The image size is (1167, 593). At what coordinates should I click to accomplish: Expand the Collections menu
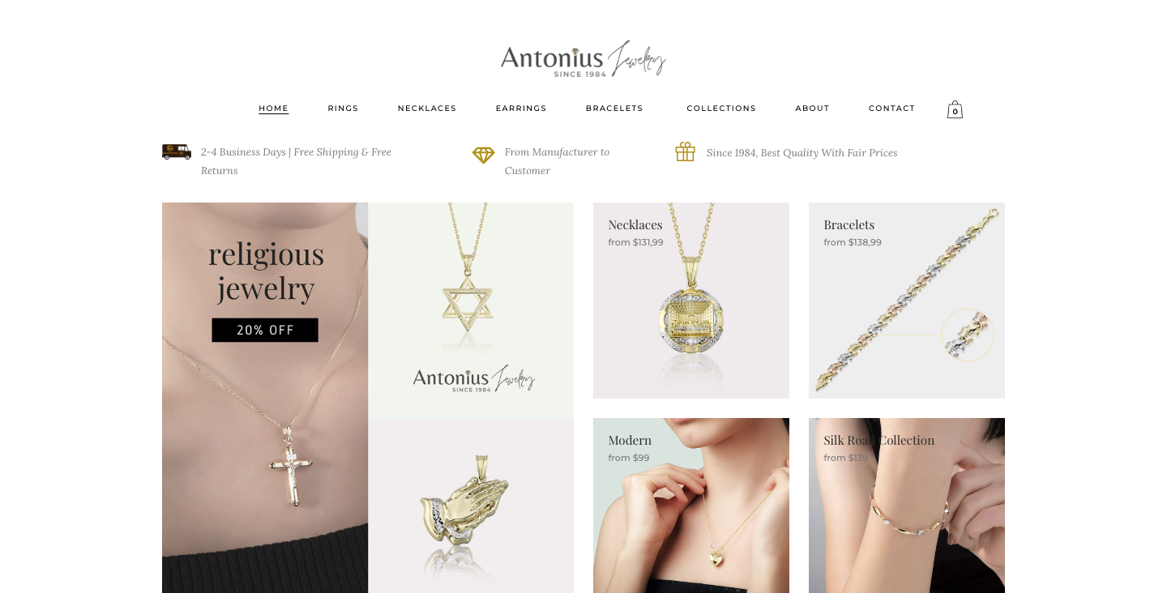pyautogui.click(x=721, y=109)
